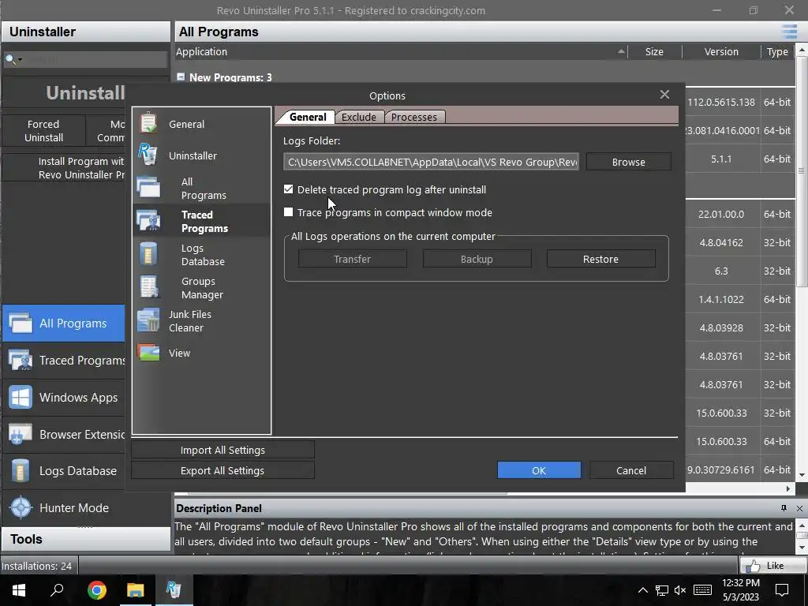Viewport: 808px width, 606px height.
Task: Click Forced Uninstall button
Action: tap(44, 131)
